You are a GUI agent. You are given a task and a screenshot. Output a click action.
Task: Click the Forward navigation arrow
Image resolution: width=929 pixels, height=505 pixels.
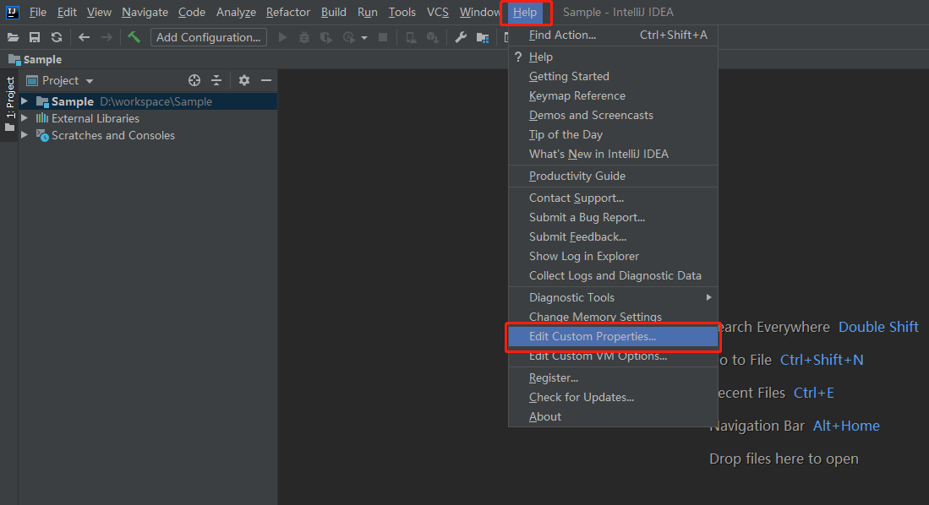tap(107, 38)
